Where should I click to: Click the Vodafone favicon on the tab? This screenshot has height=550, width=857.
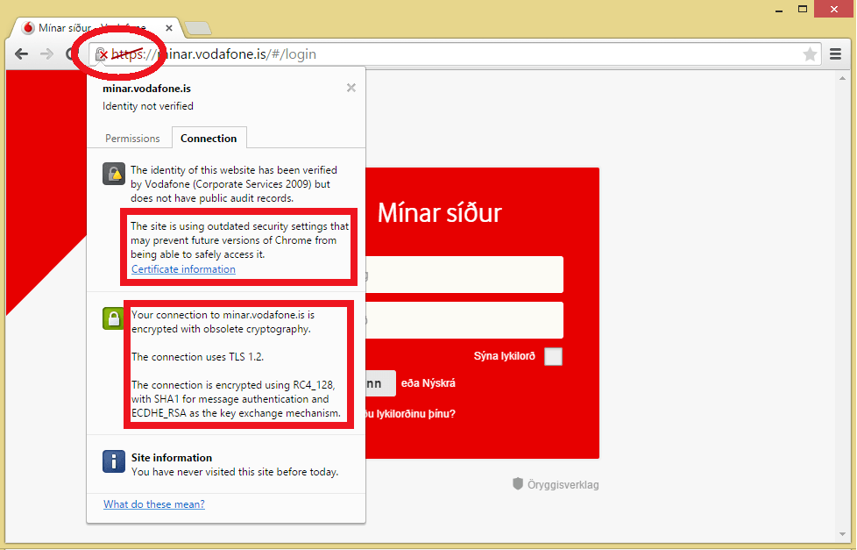pos(28,28)
